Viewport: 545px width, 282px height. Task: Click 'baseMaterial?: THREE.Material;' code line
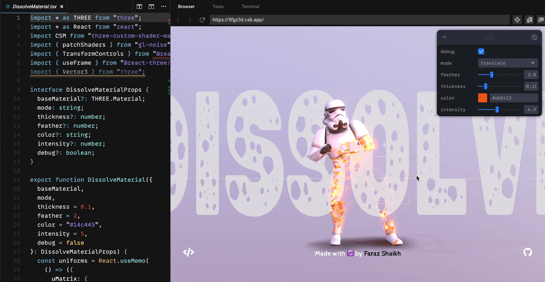(91, 99)
